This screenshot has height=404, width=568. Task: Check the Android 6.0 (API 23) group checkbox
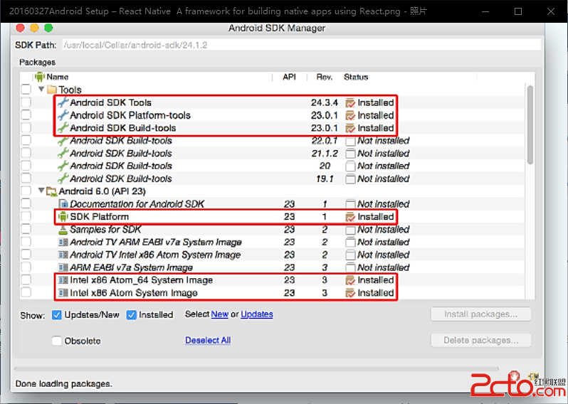pyautogui.click(x=26, y=191)
